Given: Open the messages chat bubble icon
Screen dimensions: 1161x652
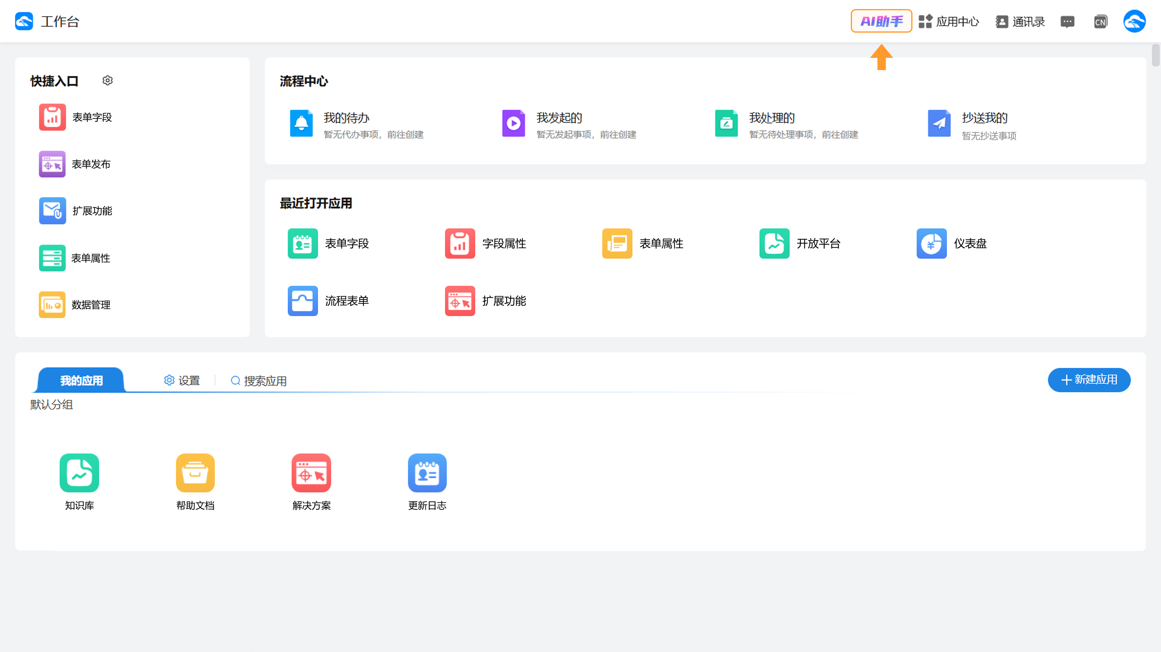Looking at the screenshot, I should click(x=1067, y=22).
